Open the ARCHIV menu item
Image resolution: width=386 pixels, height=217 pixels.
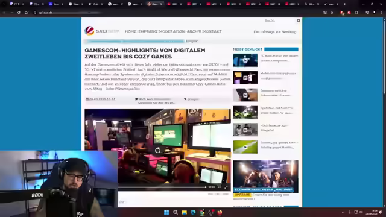194,31
